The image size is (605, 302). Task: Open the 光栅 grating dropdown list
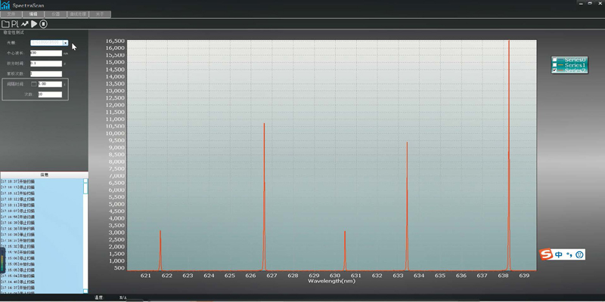tap(66, 43)
